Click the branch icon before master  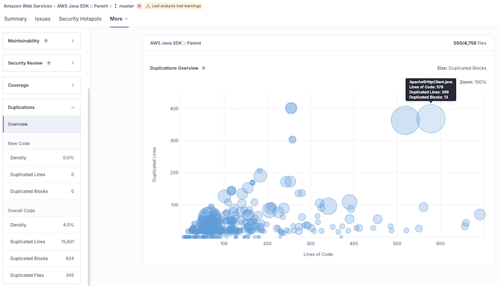(x=115, y=6)
